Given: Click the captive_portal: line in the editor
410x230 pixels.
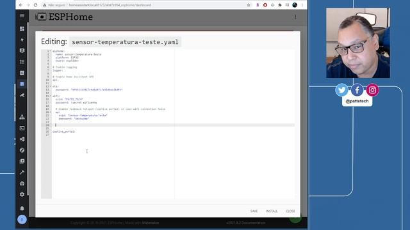Looking at the screenshot, I should pos(64,132).
